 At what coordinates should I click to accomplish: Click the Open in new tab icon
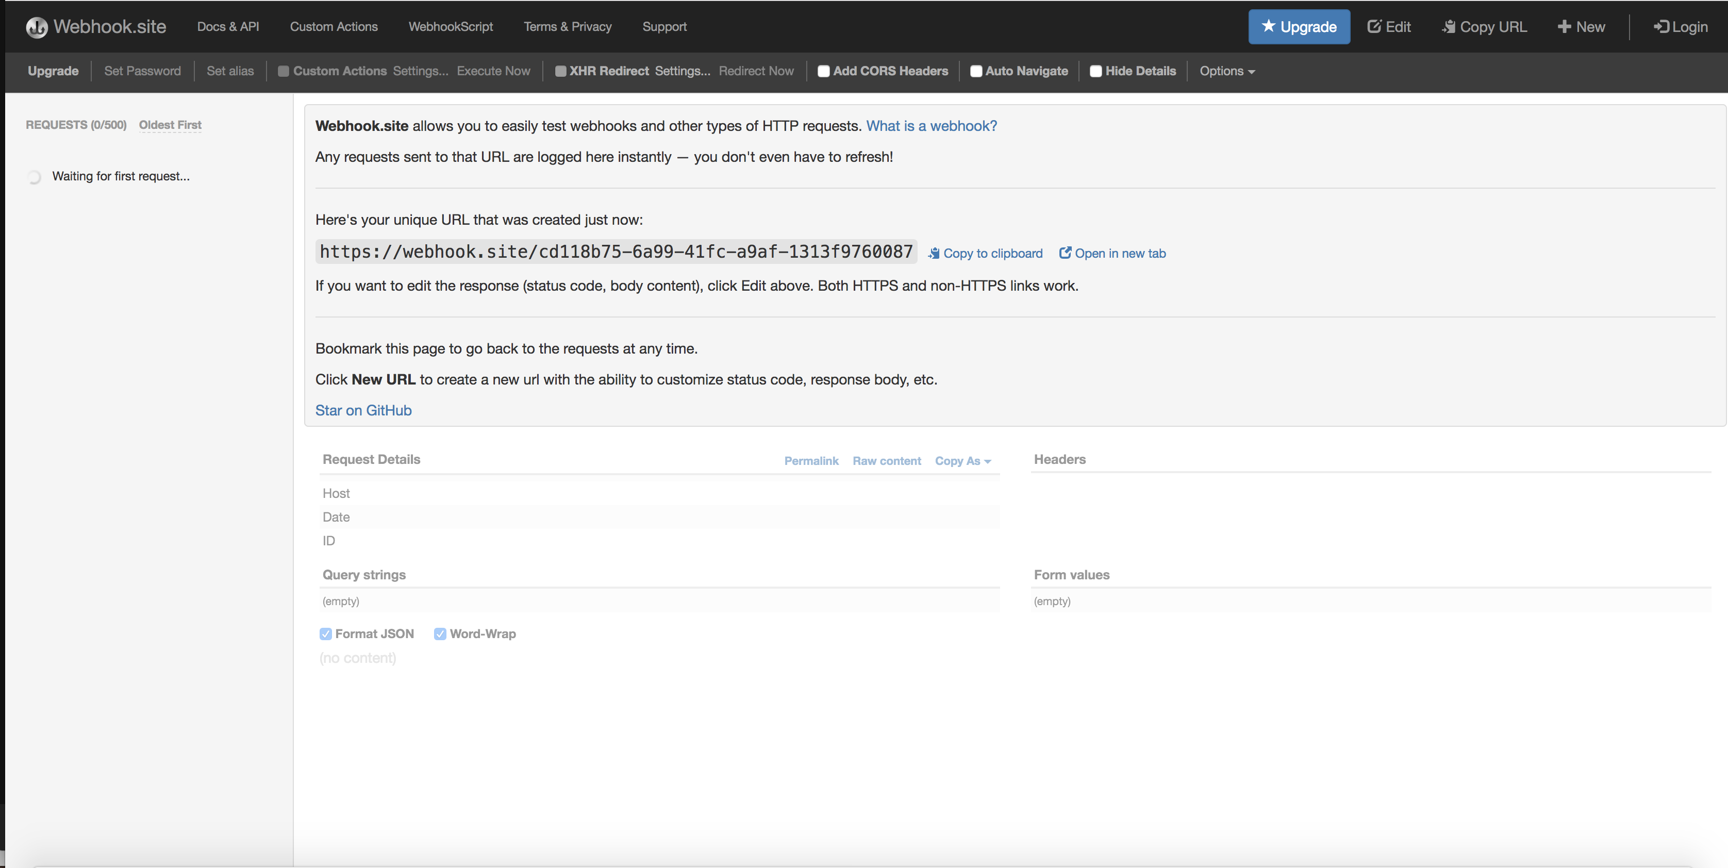pyautogui.click(x=1065, y=253)
